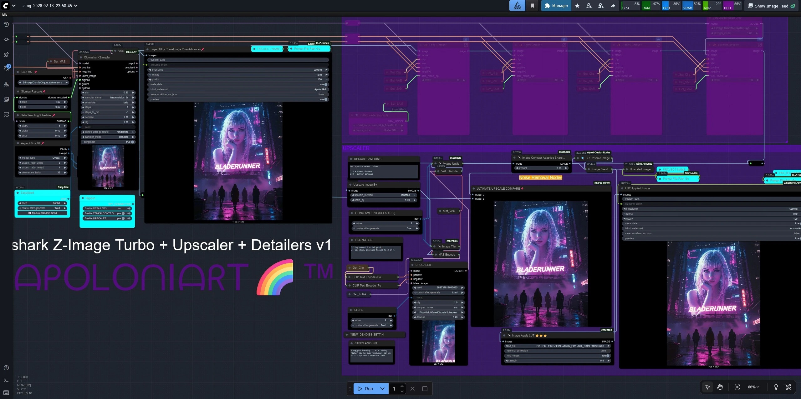Activate the select cursor mode
801x399 pixels.
pyautogui.click(x=707, y=387)
